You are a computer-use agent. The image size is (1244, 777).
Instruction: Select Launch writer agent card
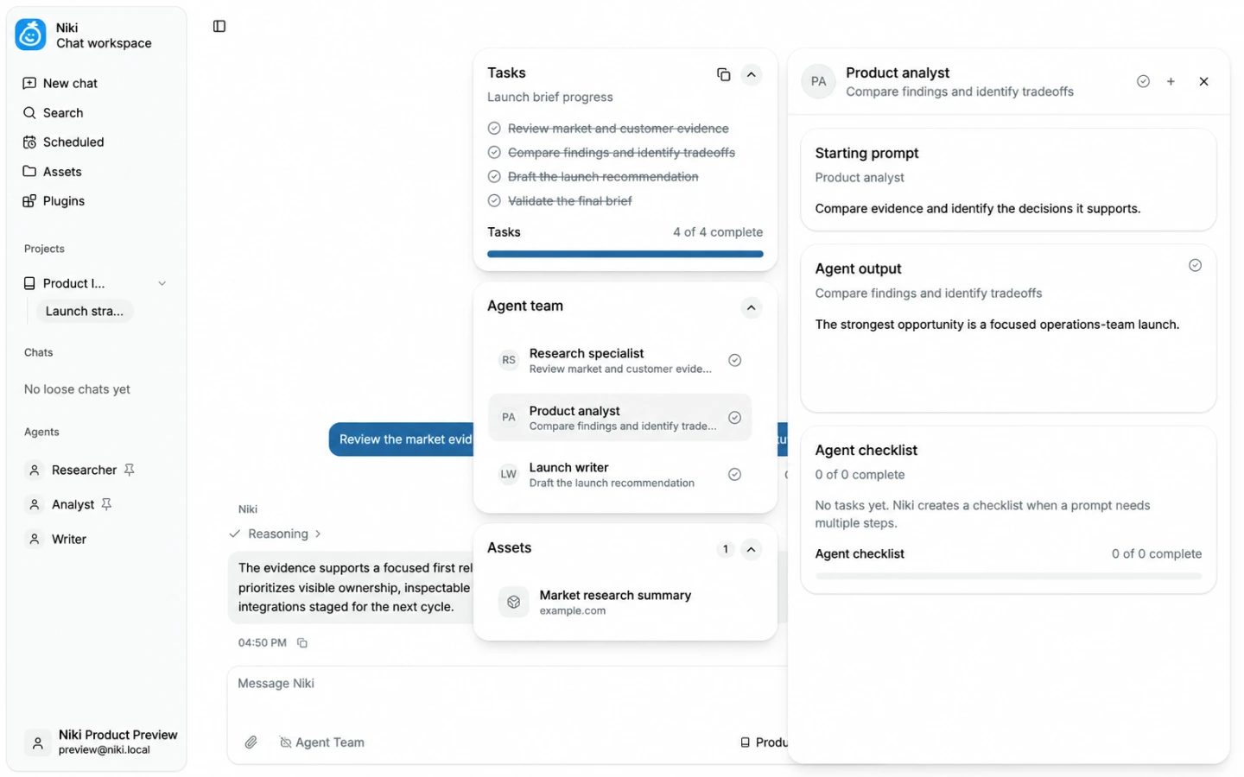point(619,474)
